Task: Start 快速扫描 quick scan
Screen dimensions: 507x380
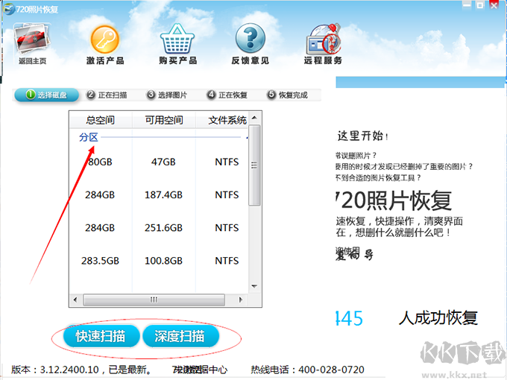Action: pos(101,336)
